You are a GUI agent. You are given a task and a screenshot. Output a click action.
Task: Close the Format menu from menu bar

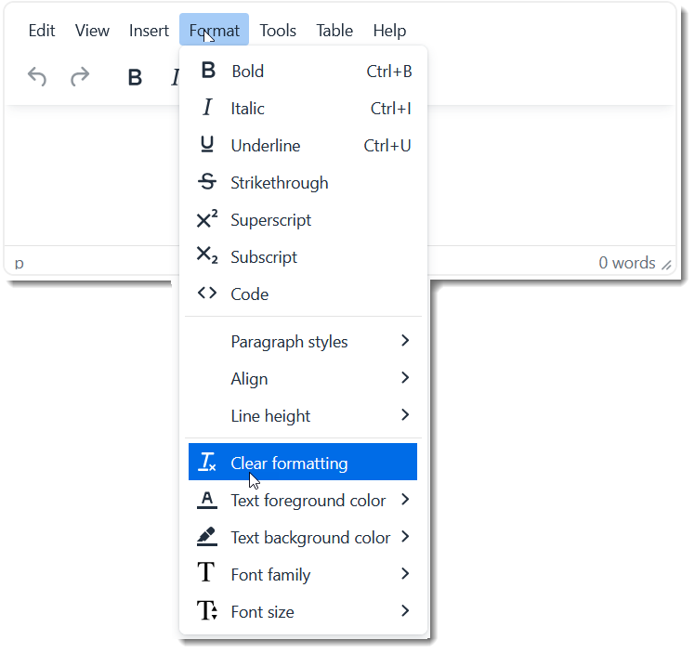[x=214, y=30]
